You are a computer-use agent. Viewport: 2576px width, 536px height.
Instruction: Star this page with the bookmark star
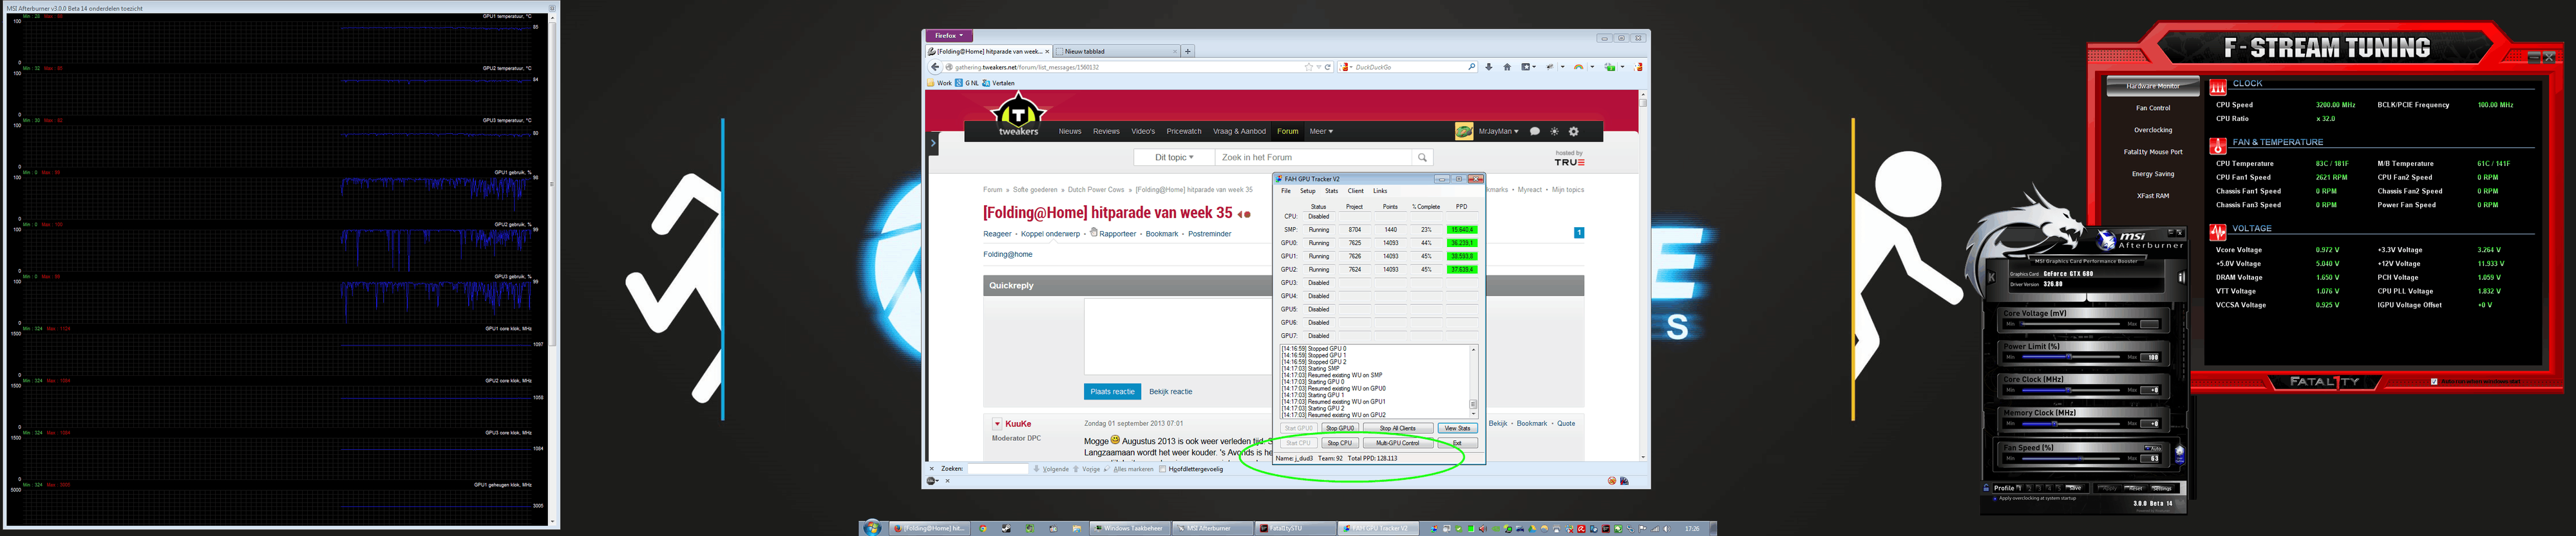(x=1308, y=67)
